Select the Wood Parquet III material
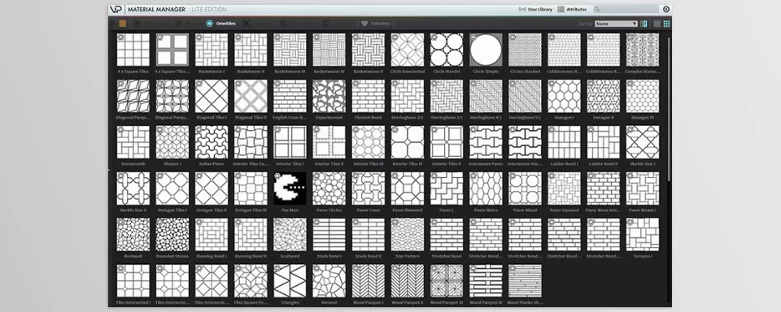 coord(447,280)
